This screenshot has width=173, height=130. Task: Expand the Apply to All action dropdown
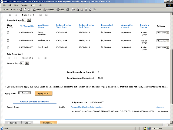[25, 93]
